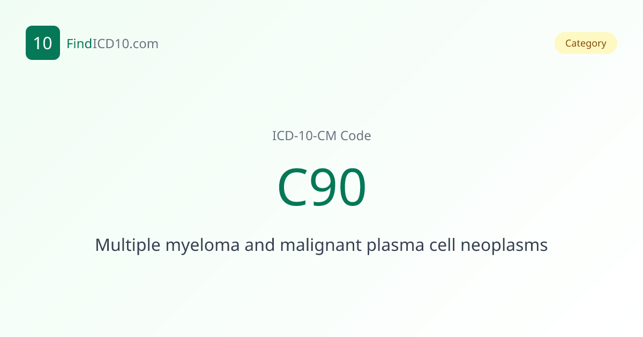Image resolution: width=643 pixels, height=337 pixels.
Task: Select the ICD-10-CM Code label
Action: (322, 136)
